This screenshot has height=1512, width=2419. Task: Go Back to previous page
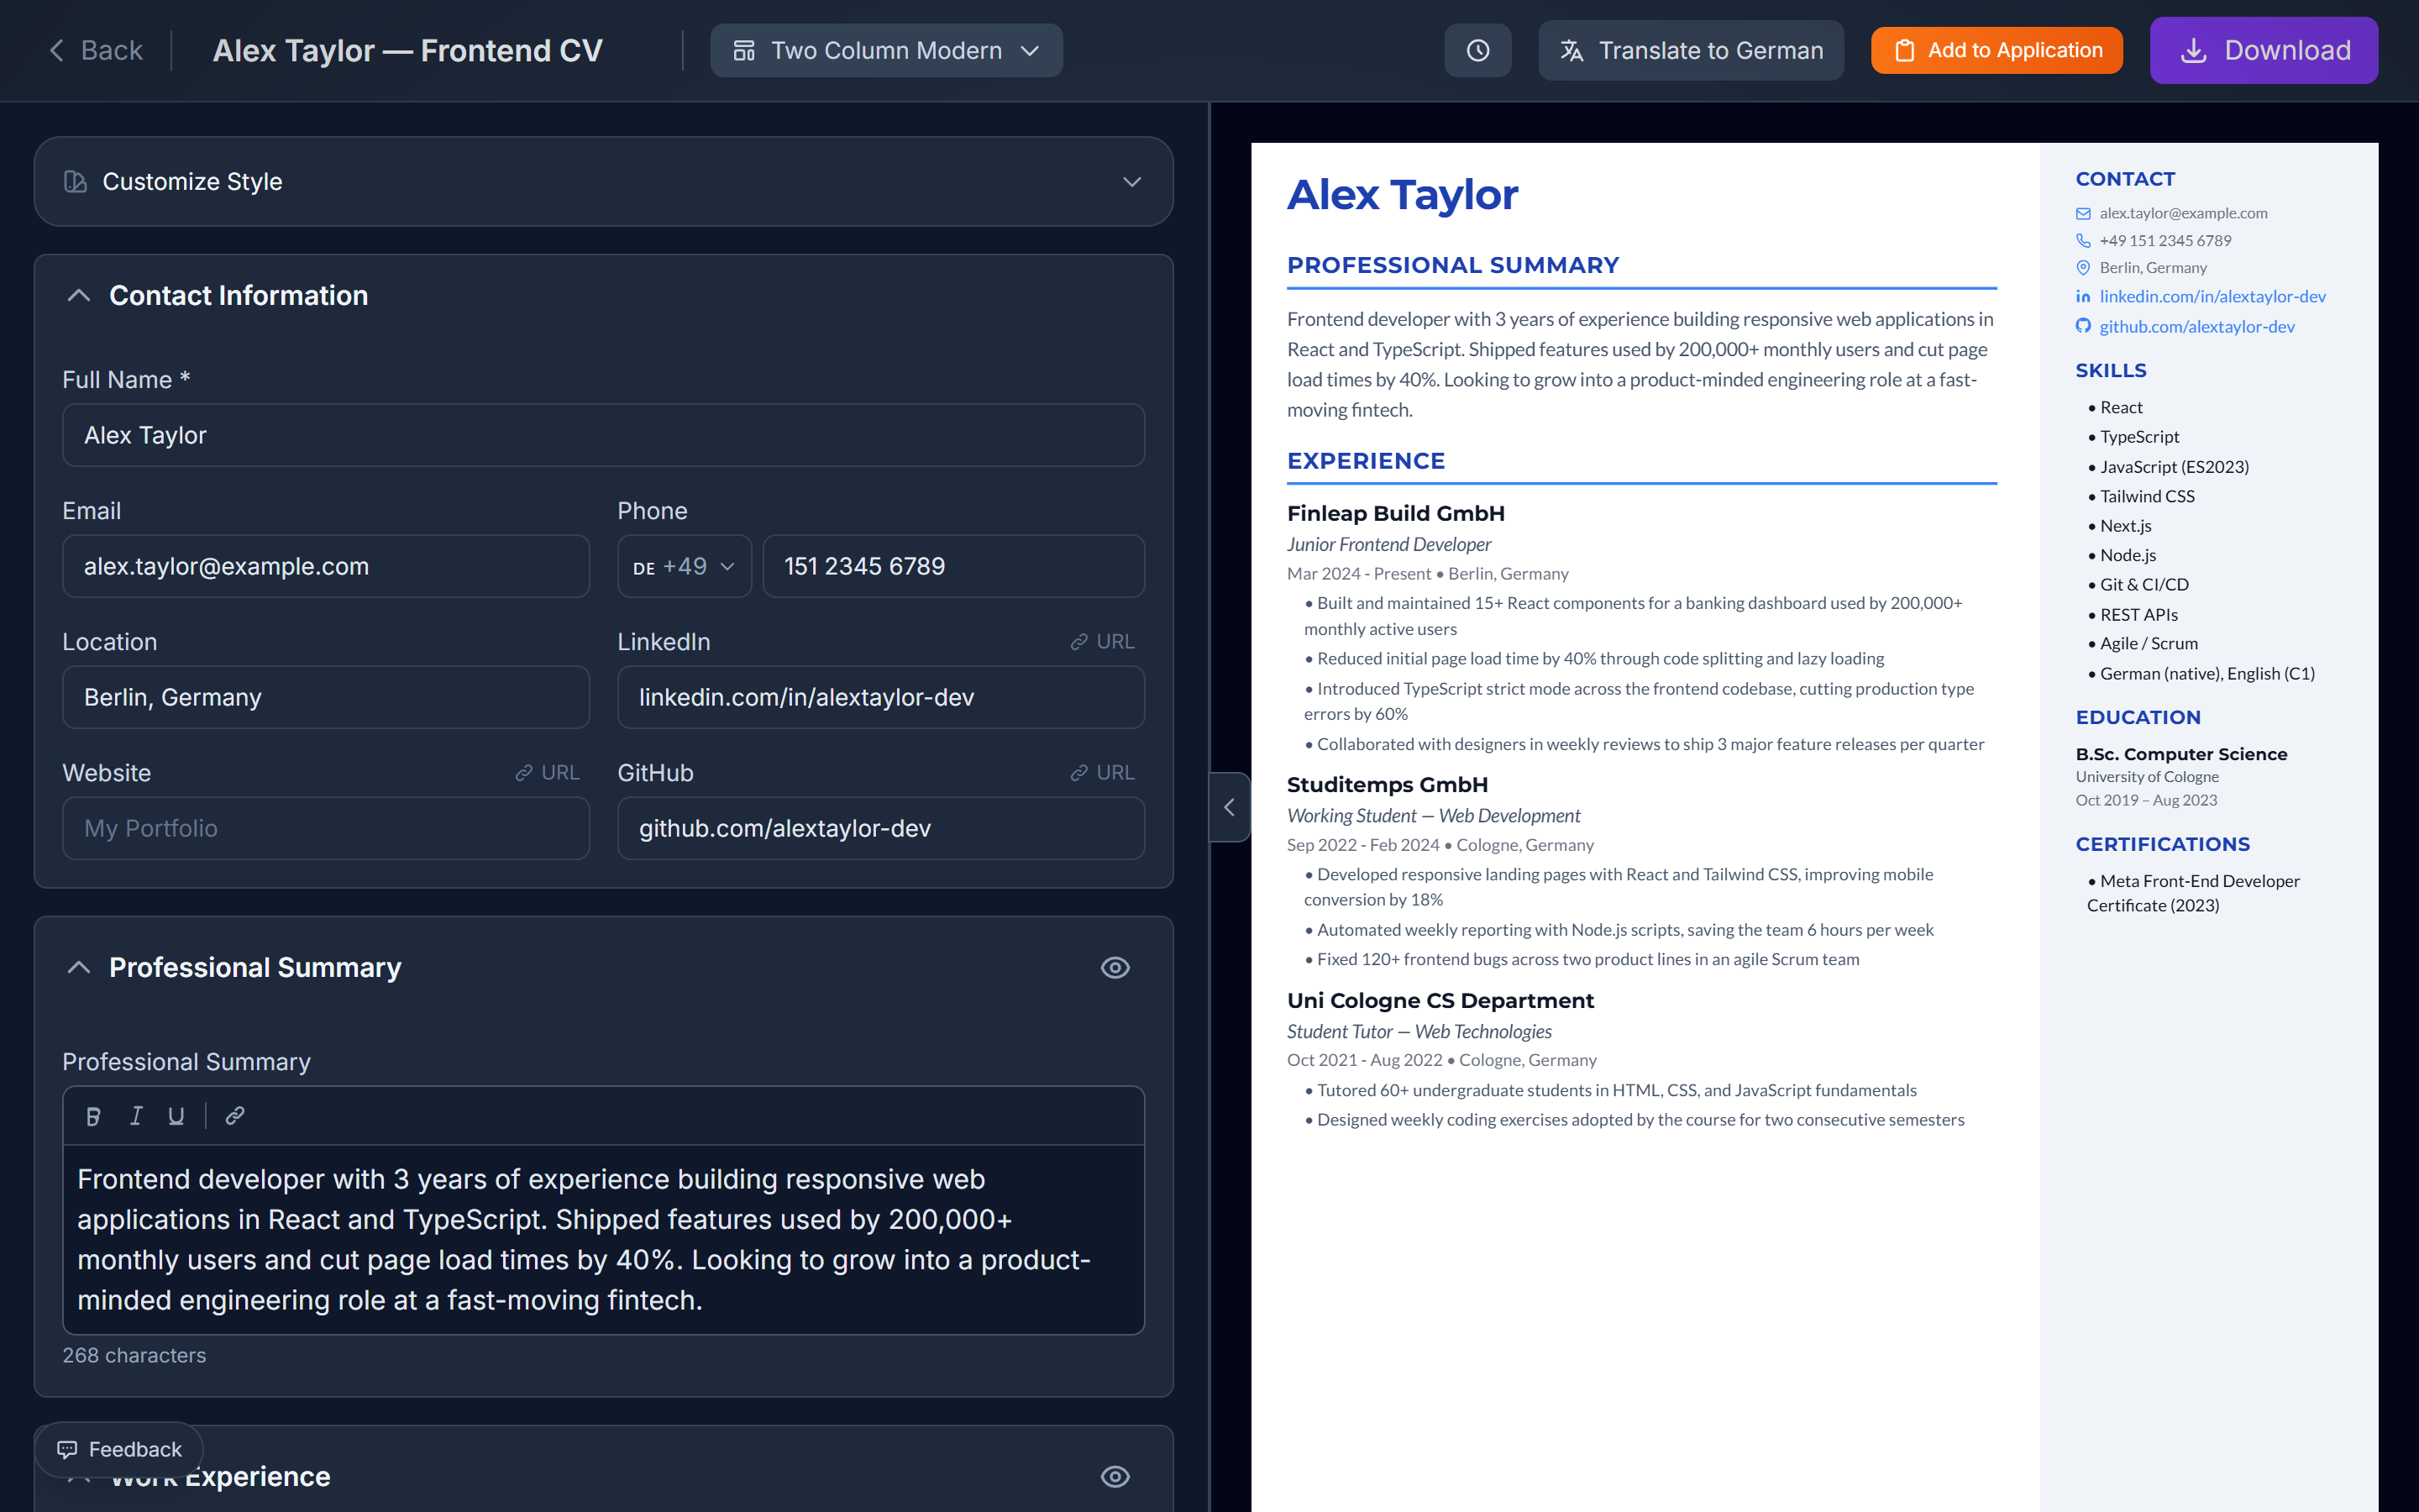point(96,50)
